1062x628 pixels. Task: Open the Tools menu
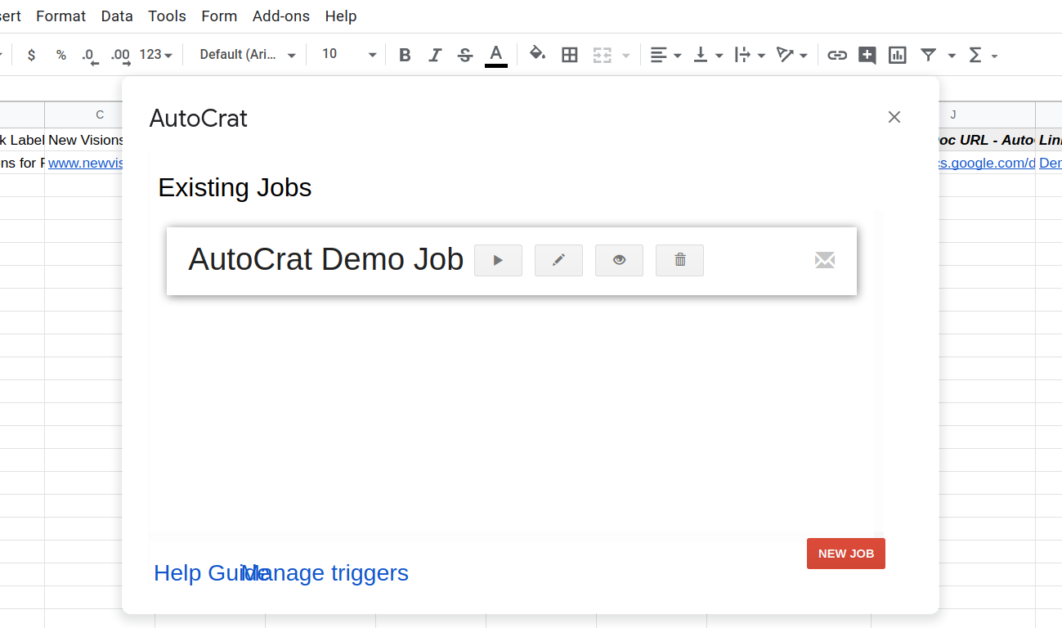pos(167,16)
